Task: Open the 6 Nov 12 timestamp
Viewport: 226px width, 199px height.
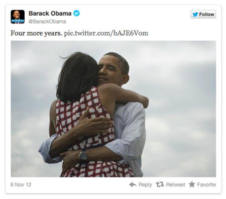Action: coord(21,184)
